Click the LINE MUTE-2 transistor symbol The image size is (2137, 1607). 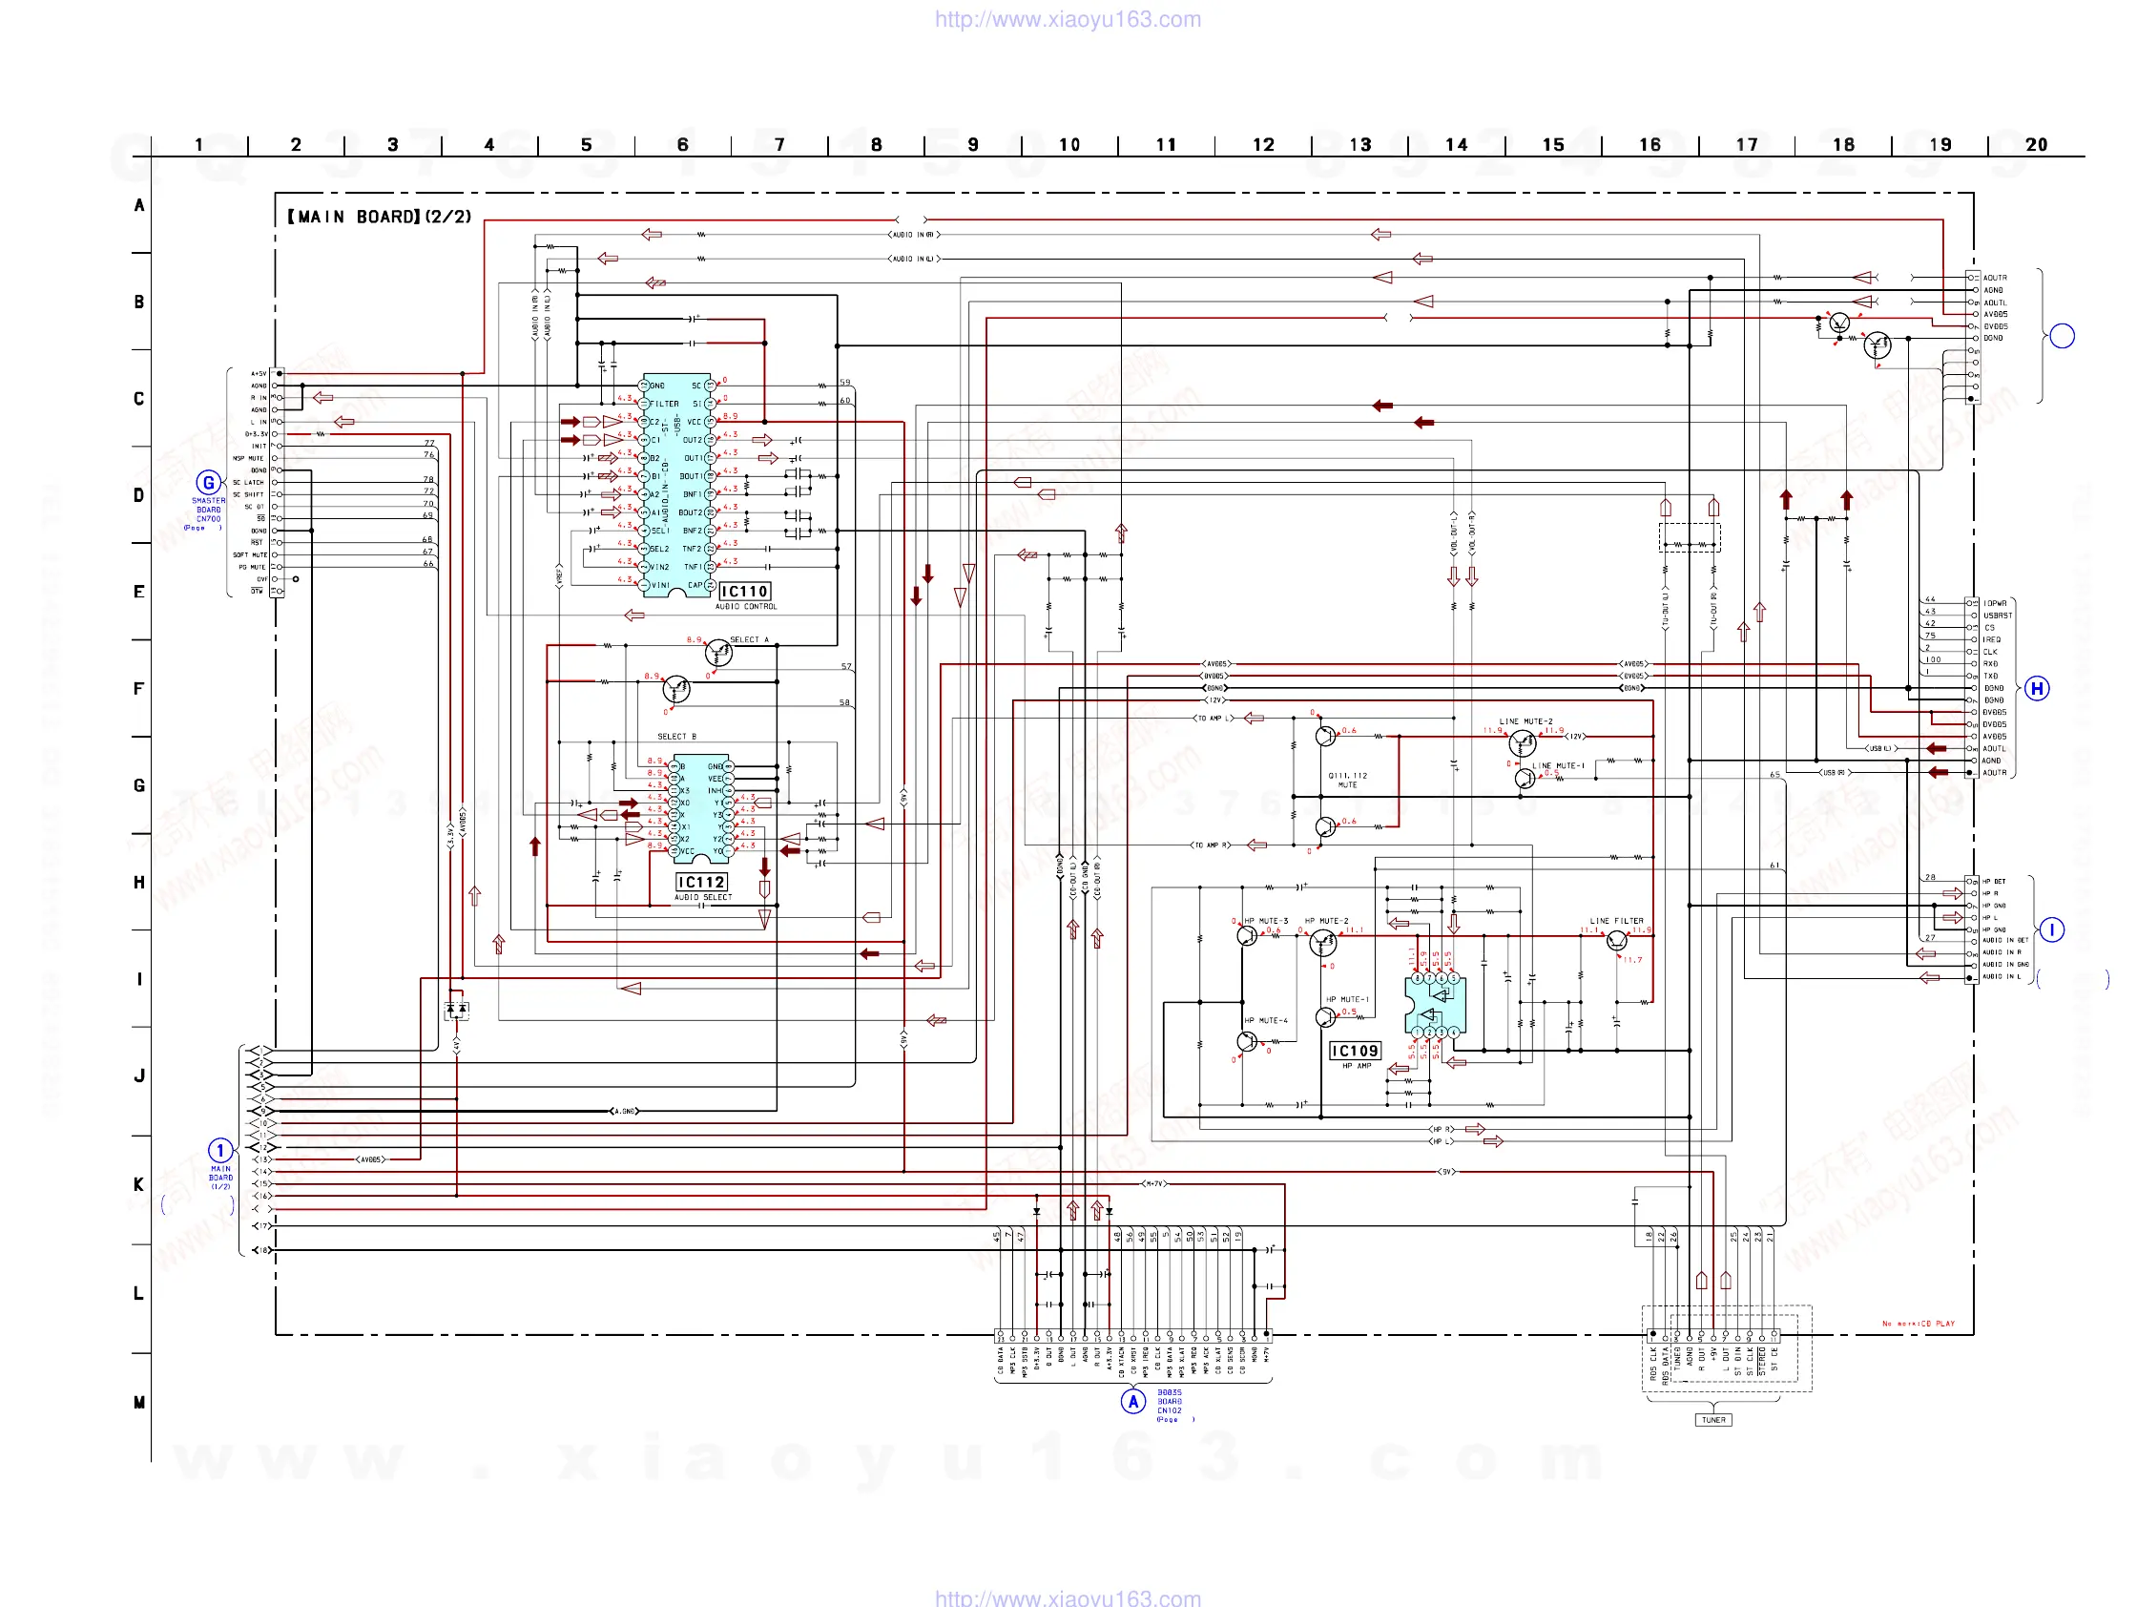coord(1523,742)
